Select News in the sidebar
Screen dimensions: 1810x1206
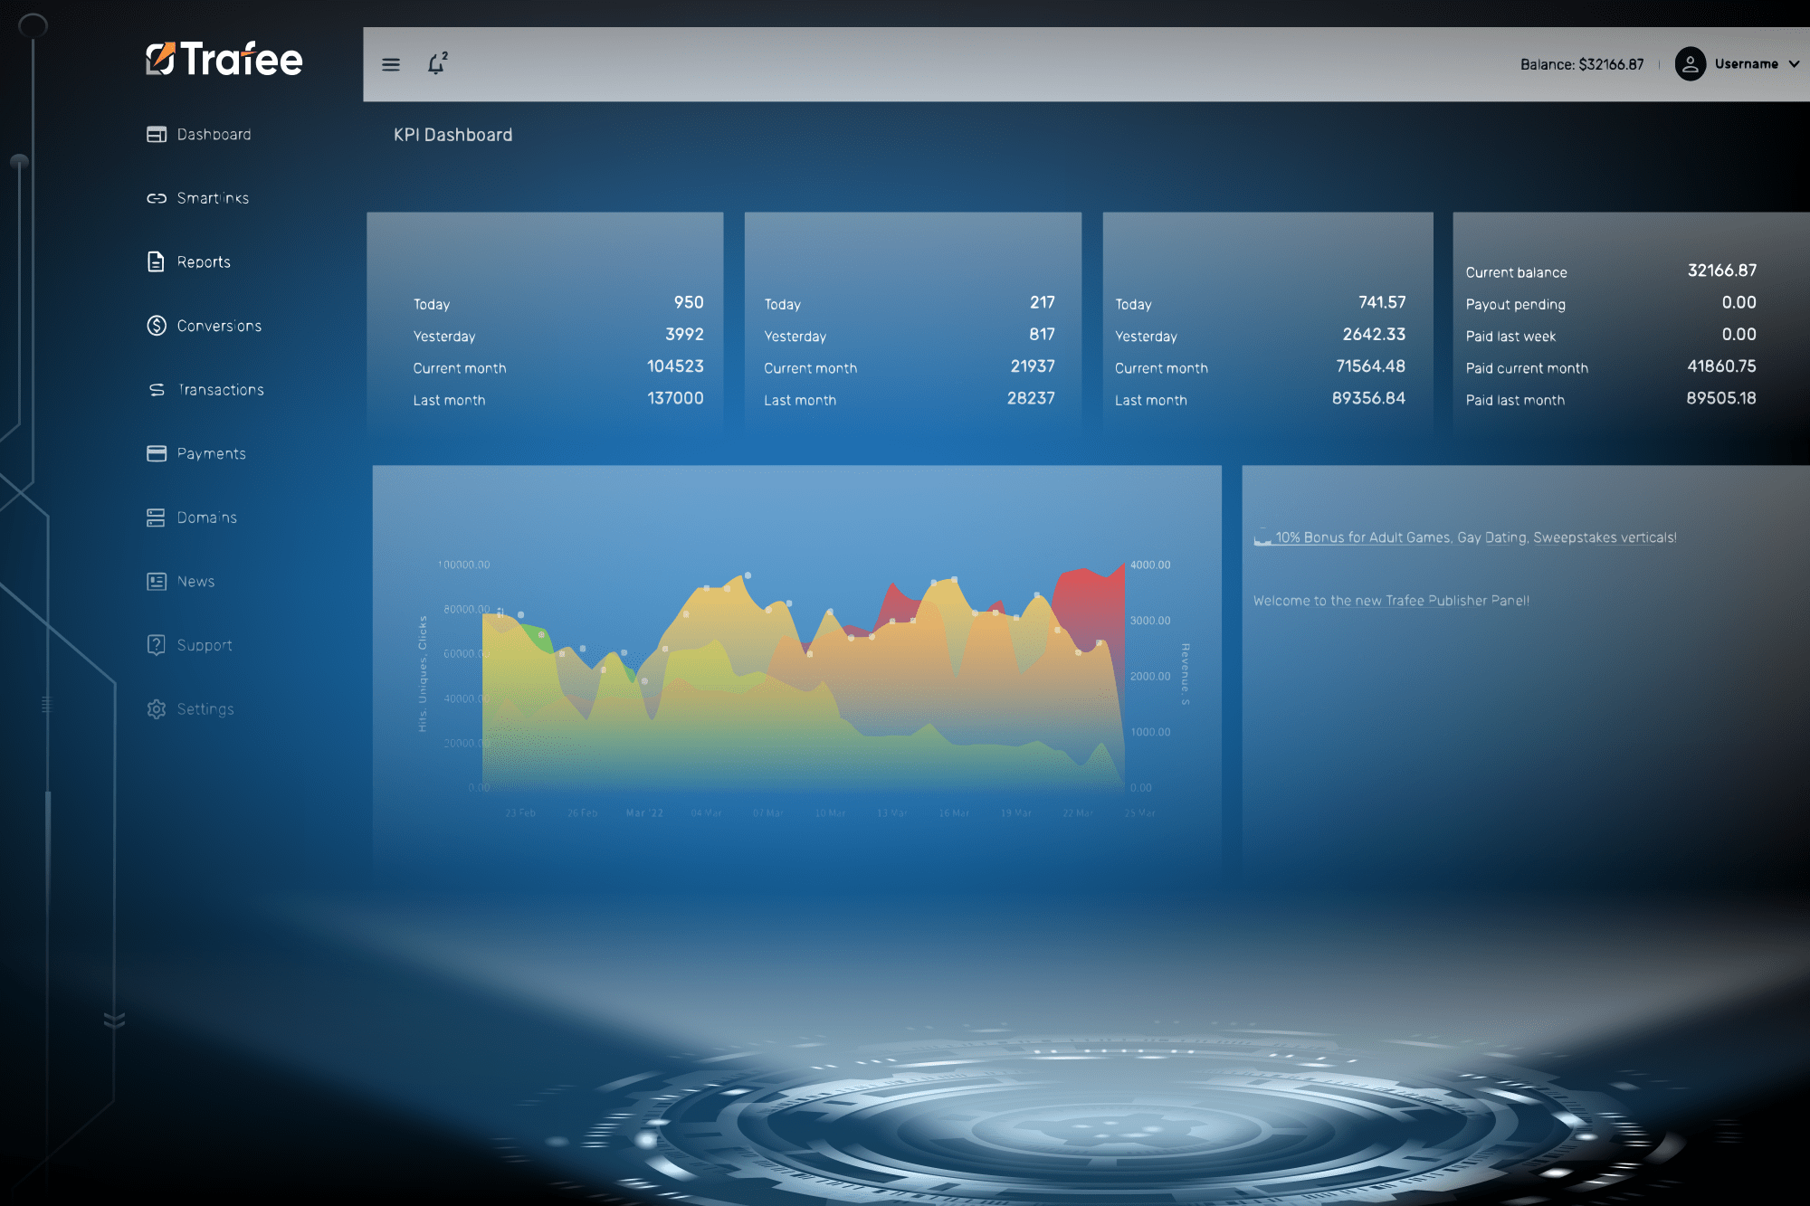pyautogui.click(x=195, y=581)
